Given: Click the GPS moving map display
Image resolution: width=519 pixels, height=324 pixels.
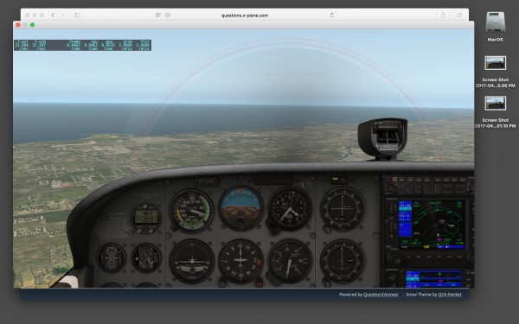Looking at the screenshot, I should coord(432,224).
